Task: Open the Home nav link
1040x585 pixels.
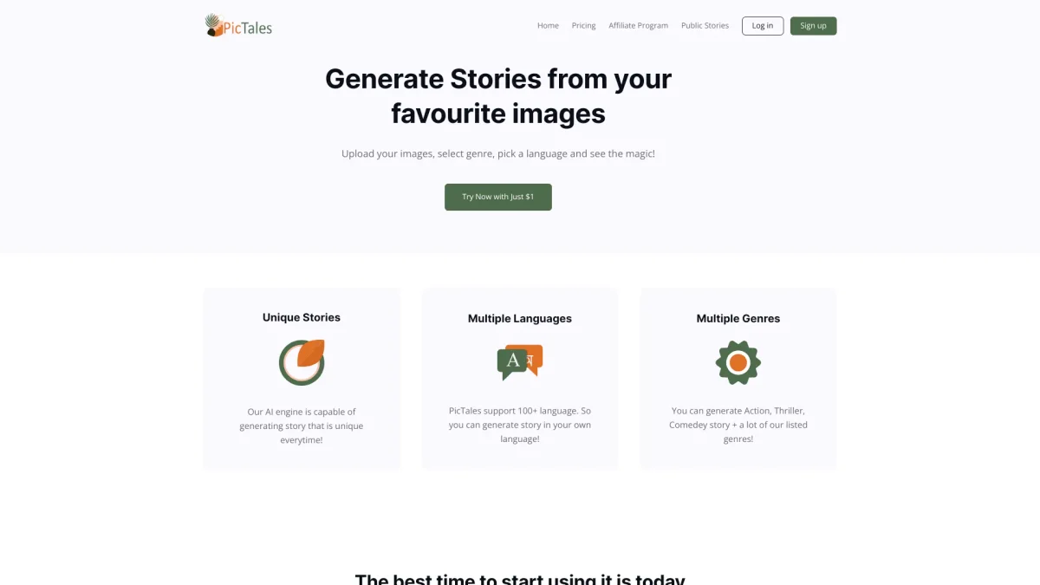Action: [x=548, y=26]
